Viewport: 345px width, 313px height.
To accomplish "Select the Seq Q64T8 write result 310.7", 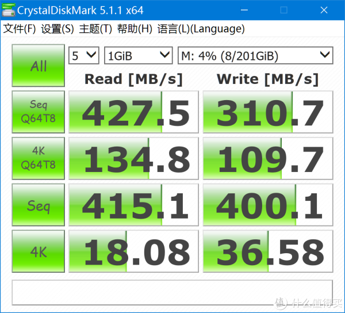I will (268, 112).
